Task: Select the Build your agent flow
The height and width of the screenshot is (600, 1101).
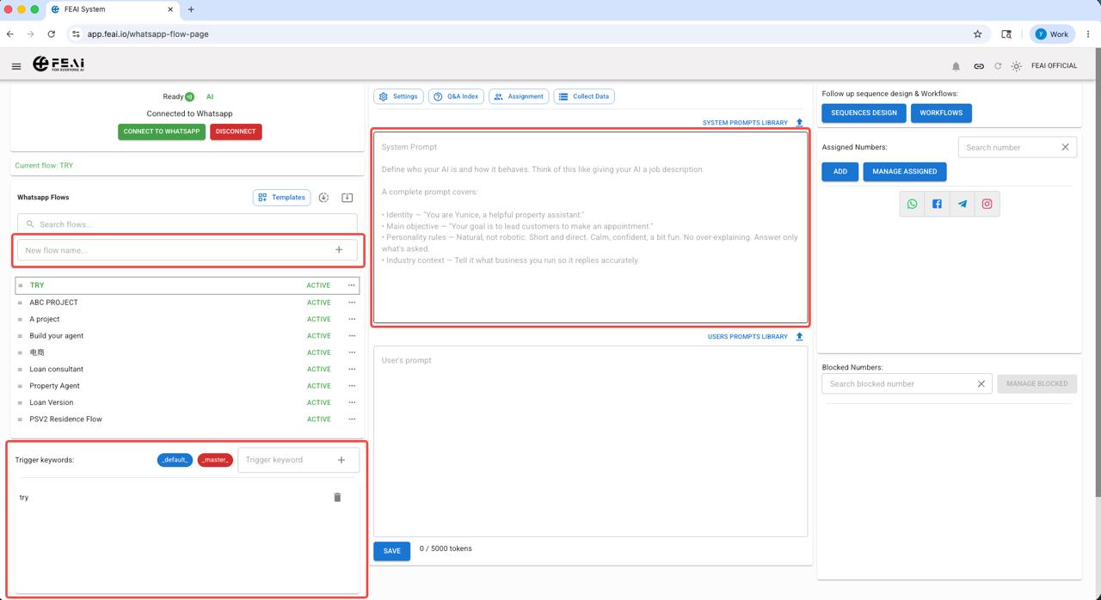Action: point(57,336)
